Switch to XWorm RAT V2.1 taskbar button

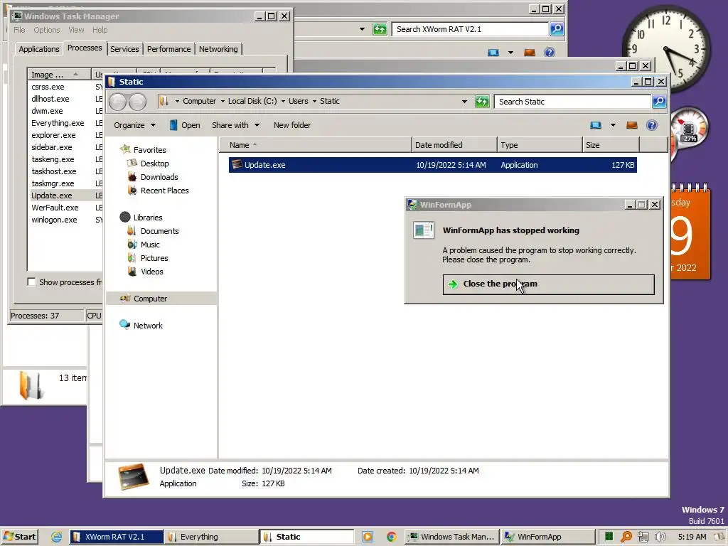coord(117,537)
